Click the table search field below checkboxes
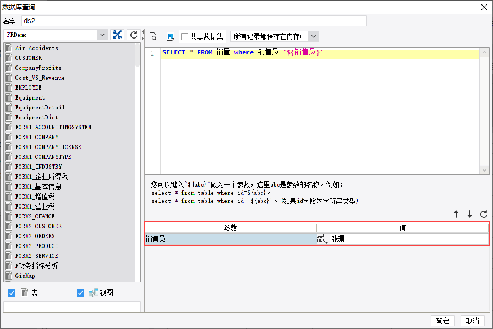 coord(72,307)
